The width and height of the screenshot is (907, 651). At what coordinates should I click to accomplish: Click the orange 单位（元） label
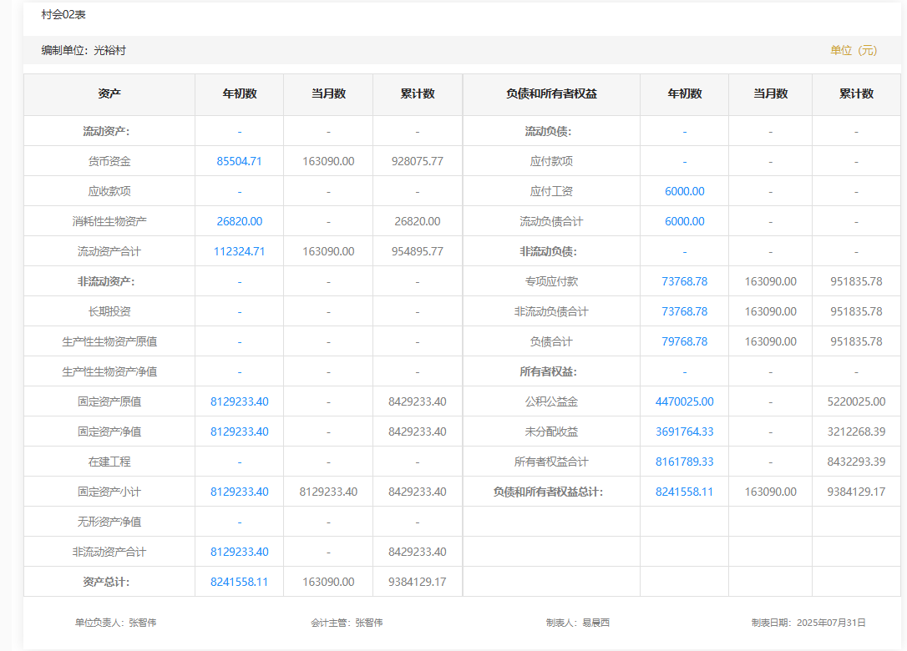[854, 50]
